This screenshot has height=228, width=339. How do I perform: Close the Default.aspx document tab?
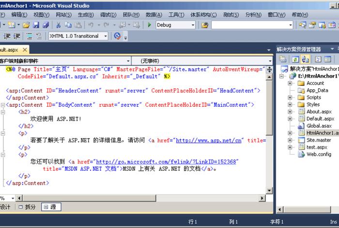pyautogui.click(x=25, y=50)
